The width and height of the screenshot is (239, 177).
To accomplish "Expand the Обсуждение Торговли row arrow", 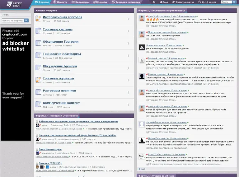I will click(129, 44).
